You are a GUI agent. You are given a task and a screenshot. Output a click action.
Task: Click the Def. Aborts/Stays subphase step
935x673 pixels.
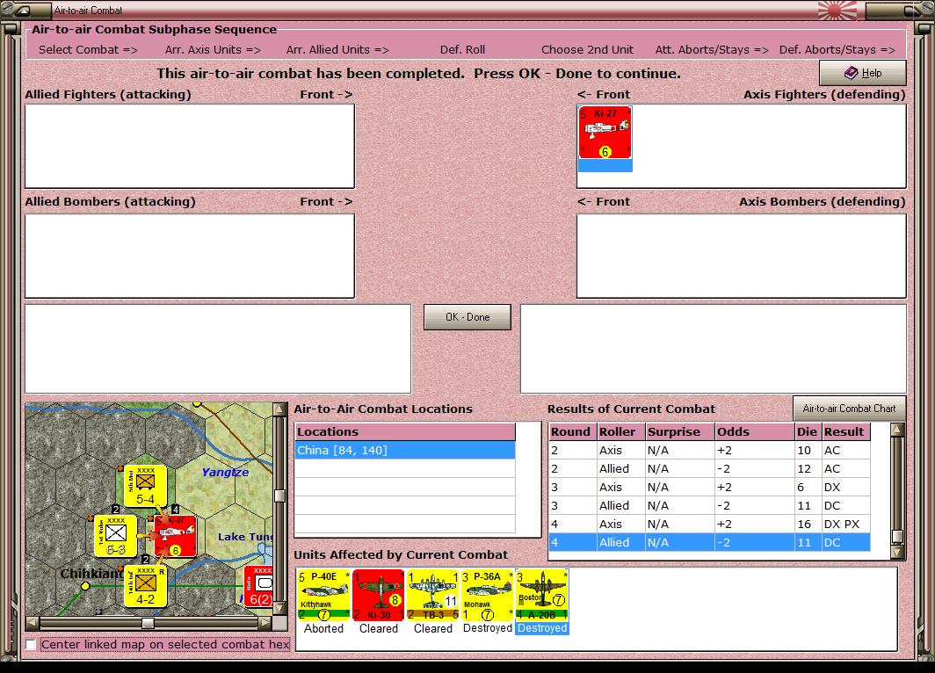[x=837, y=49]
